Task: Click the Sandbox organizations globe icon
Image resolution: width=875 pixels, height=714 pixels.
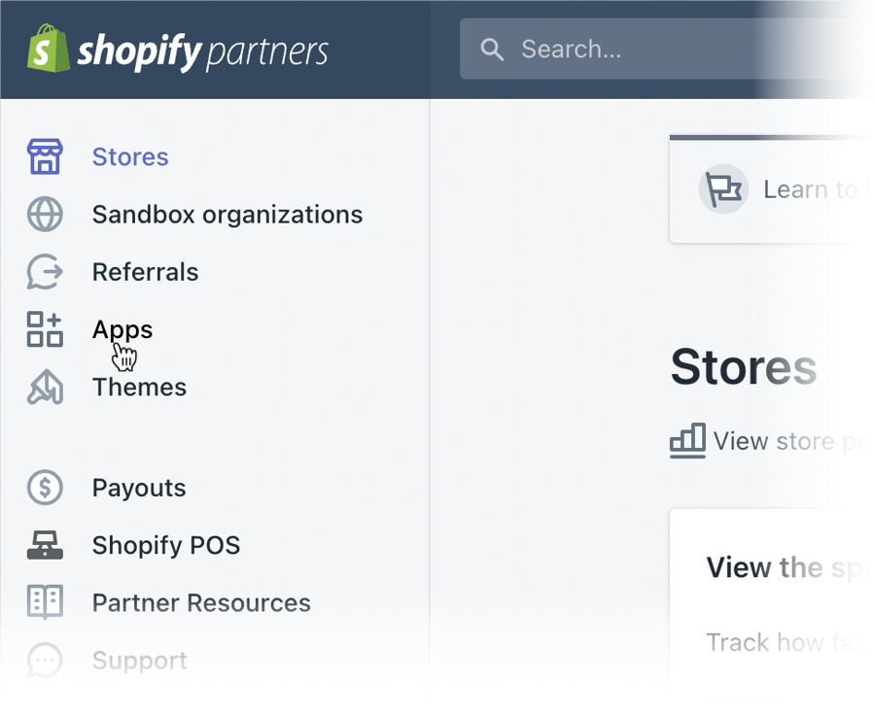Action: [45, 215]
